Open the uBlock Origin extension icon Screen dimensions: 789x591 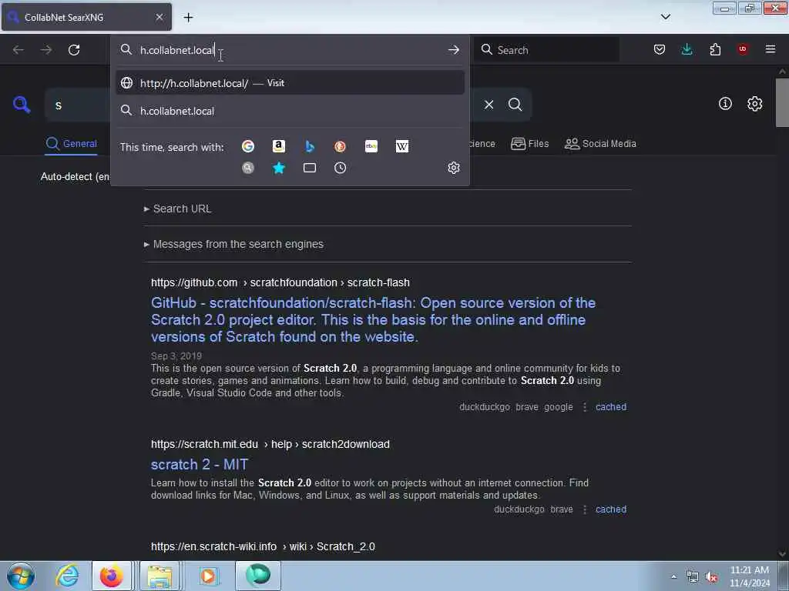[x=743, y=48]
